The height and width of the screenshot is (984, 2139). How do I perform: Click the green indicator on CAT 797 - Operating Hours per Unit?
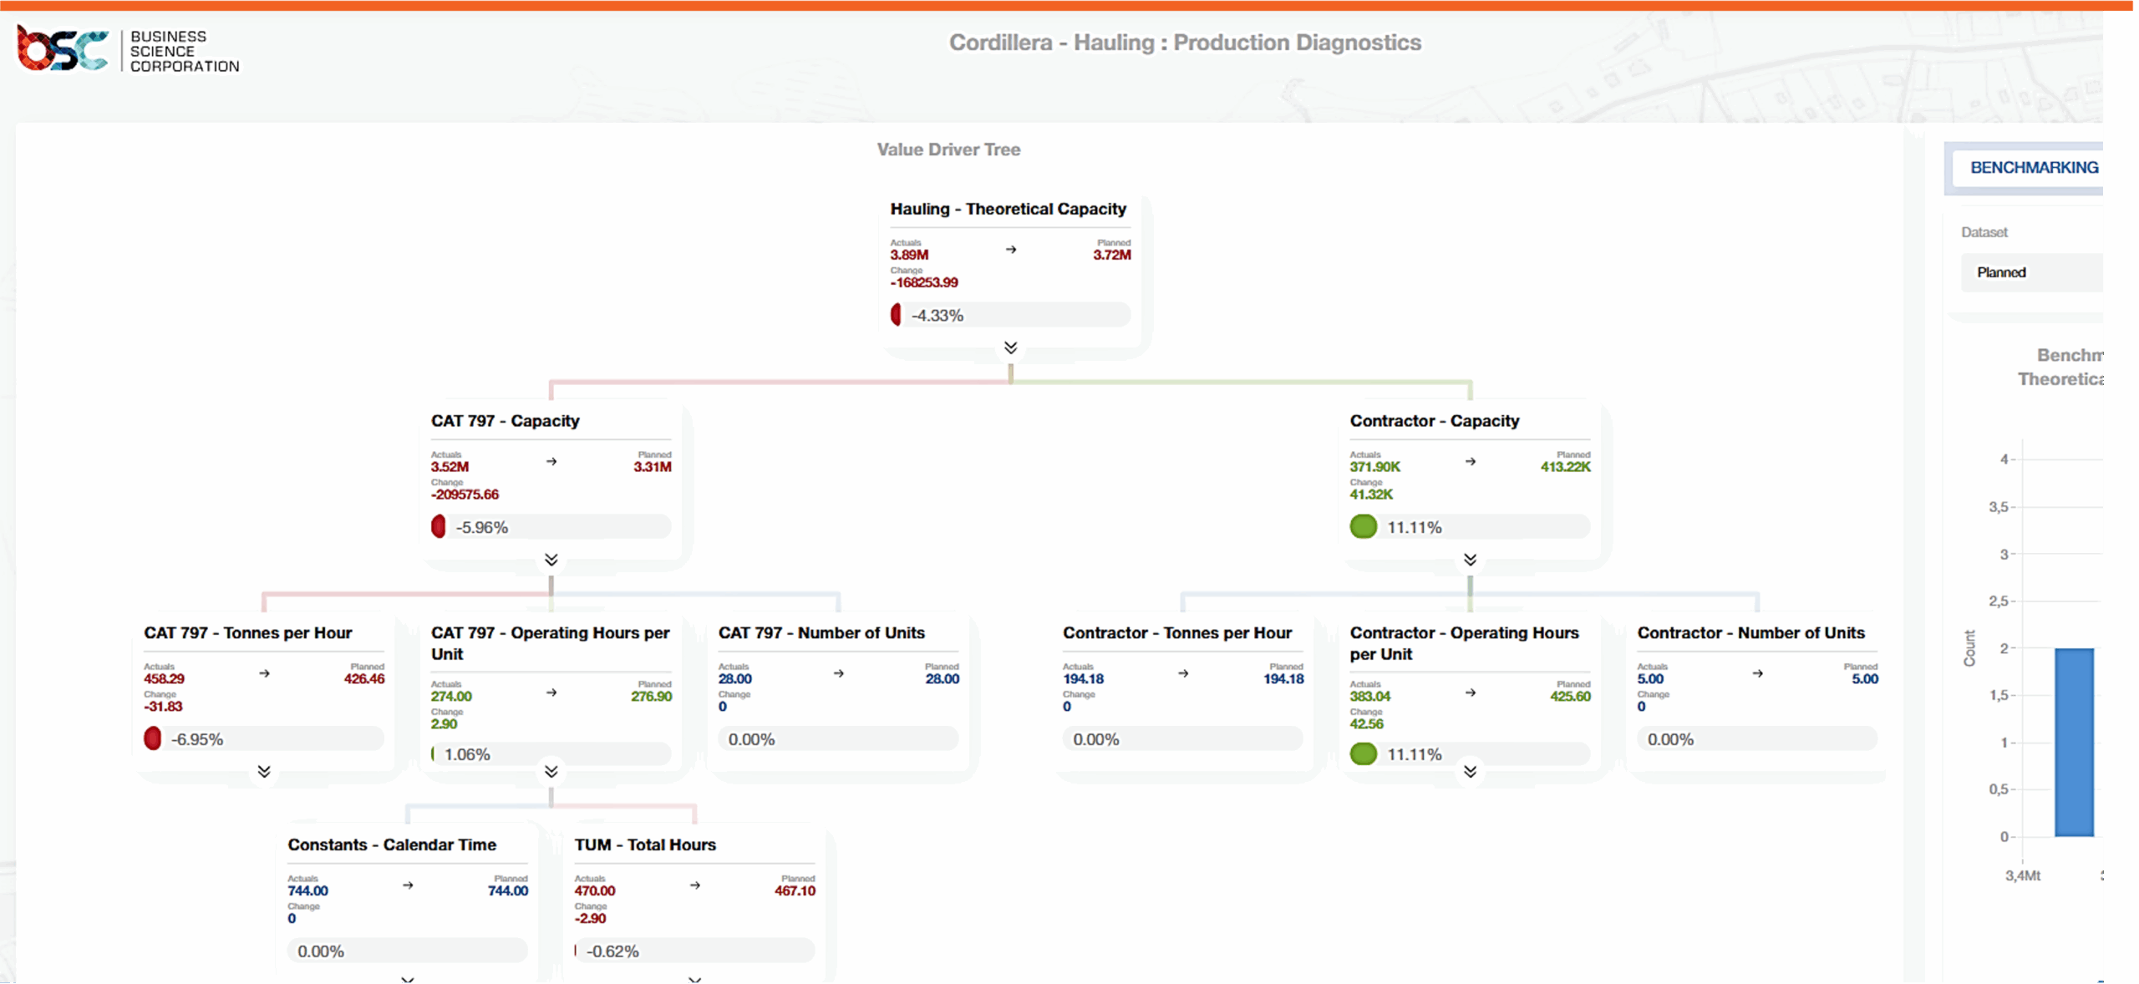point(434,753)
